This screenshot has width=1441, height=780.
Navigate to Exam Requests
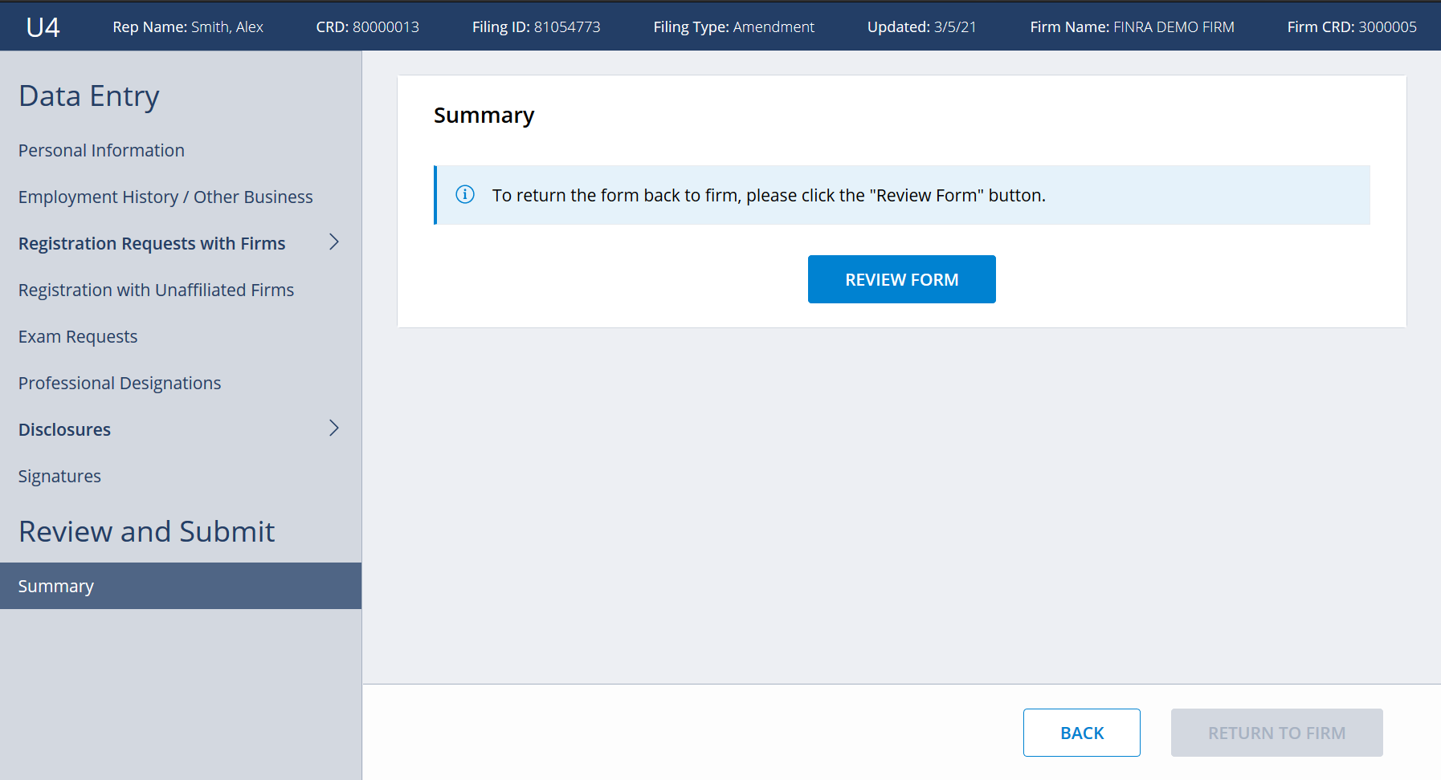(78, 337)
